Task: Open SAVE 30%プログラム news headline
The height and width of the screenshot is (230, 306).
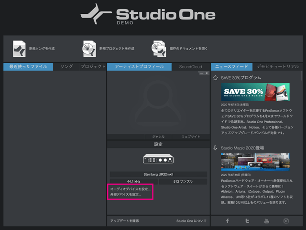Action: coord(241,78)
